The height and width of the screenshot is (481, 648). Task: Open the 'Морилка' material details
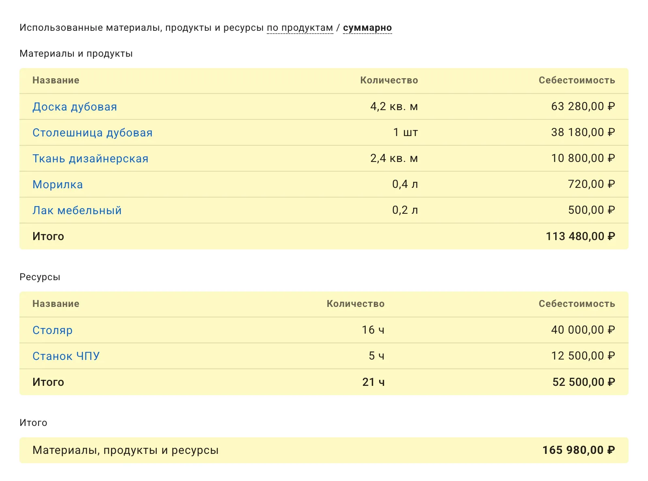pyautogui.click(x=58, y=184)
